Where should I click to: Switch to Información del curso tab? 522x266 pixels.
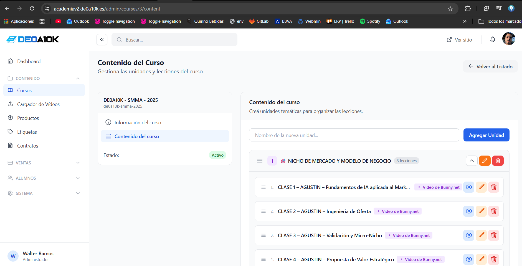point(165,122)
